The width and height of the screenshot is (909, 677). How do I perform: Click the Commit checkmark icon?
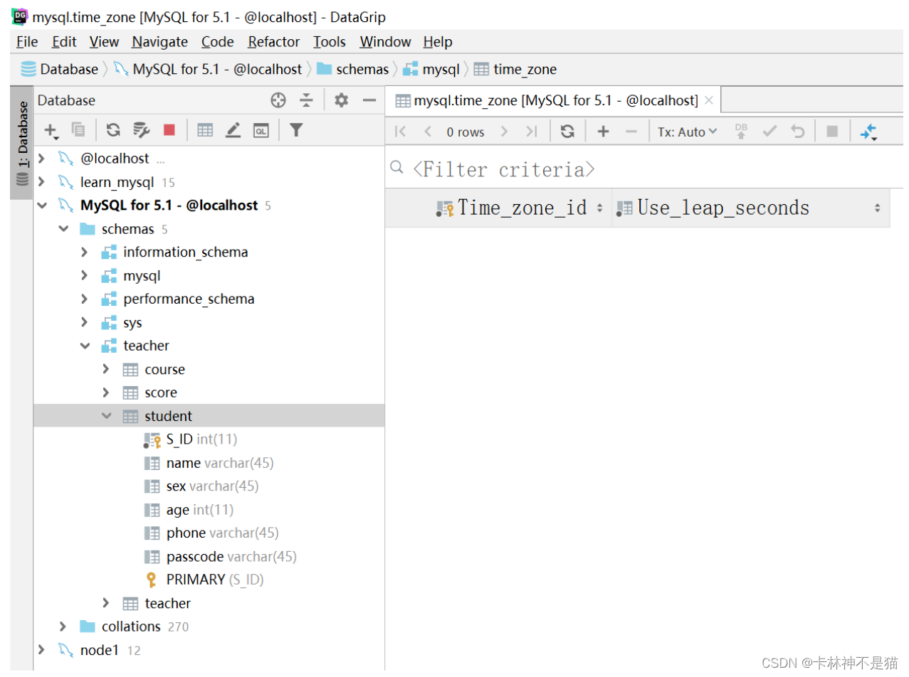[x=769, y=132]
